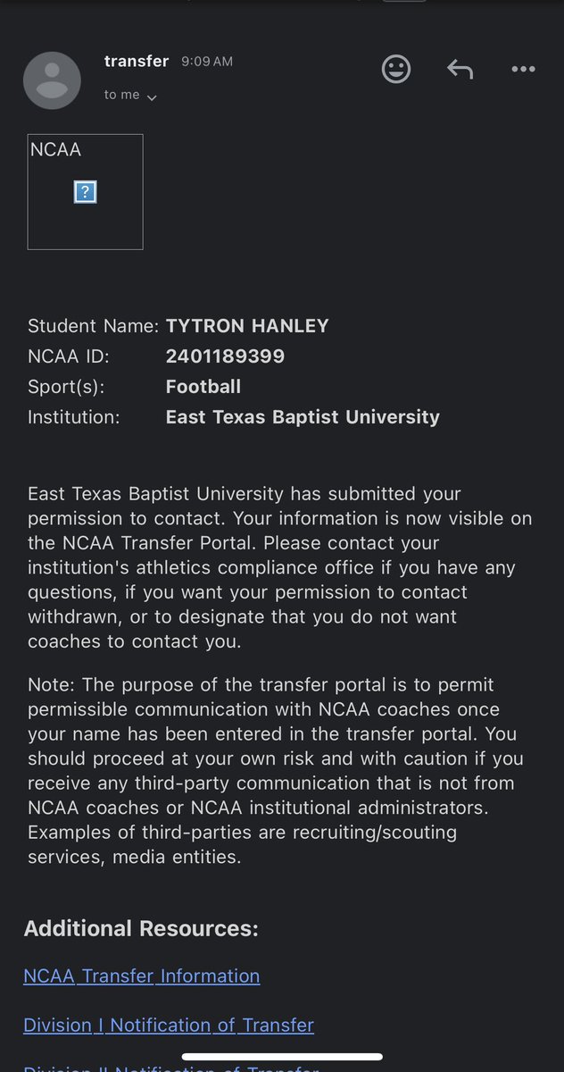Image resolution: width=564 pixels, height=1072 pixels.
Task: Tap the broken NCAA image placeholder
Action: [x=86, y=192]
